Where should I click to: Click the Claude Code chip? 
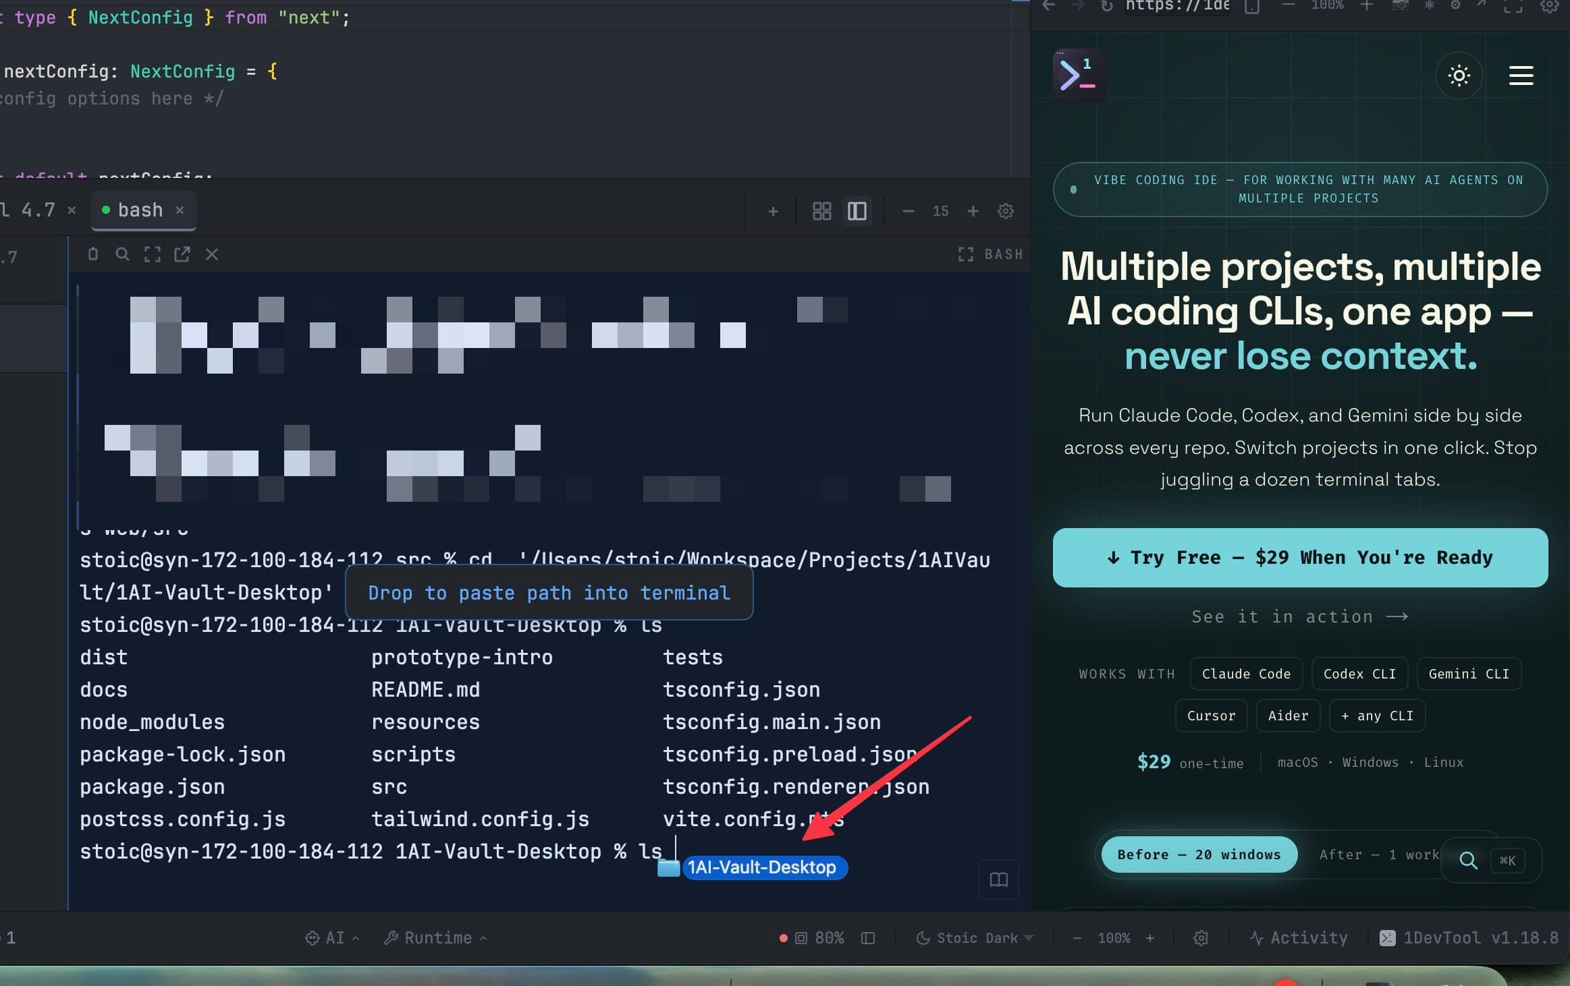click(1246, 674)
